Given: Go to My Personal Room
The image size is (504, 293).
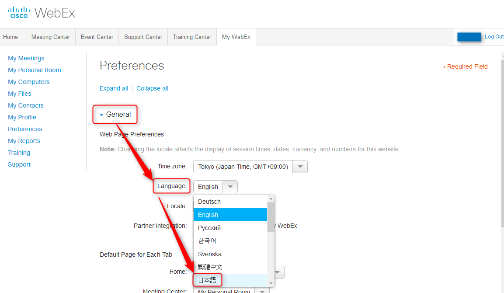Looking at the screenshot, I should point(35,70).
